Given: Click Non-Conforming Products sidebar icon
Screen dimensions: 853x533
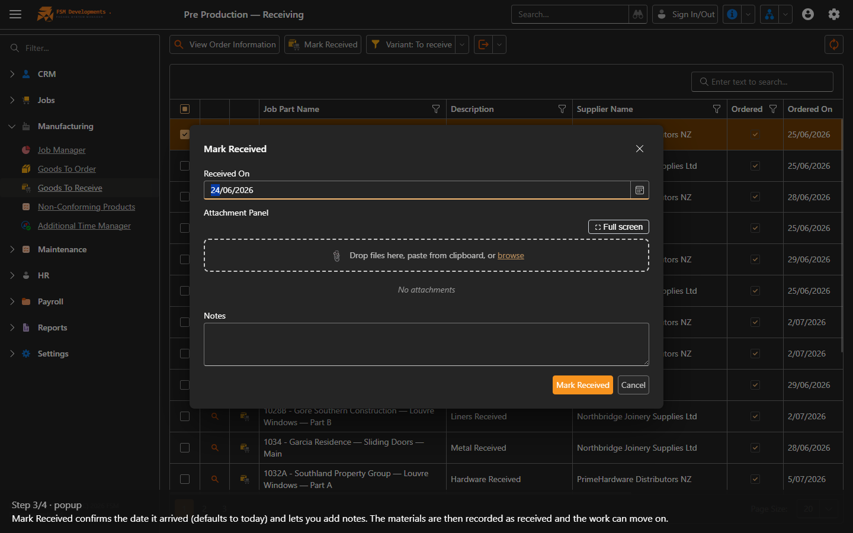Looking at the screenshot, I should coord(26,207).
